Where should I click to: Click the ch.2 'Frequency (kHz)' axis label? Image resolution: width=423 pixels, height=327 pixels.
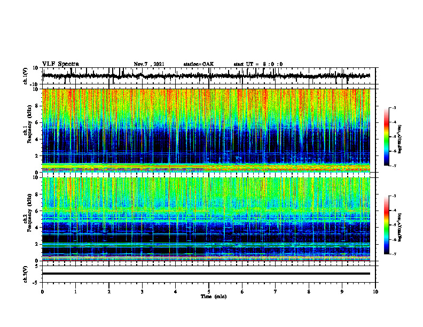[29, 213]
